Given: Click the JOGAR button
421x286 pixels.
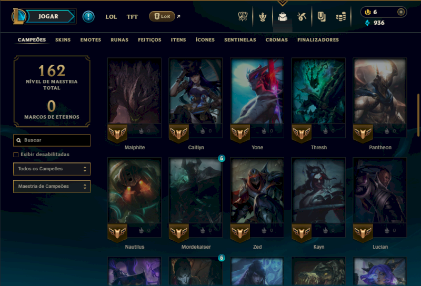Looking at the screenshot, I should [49, 16].
